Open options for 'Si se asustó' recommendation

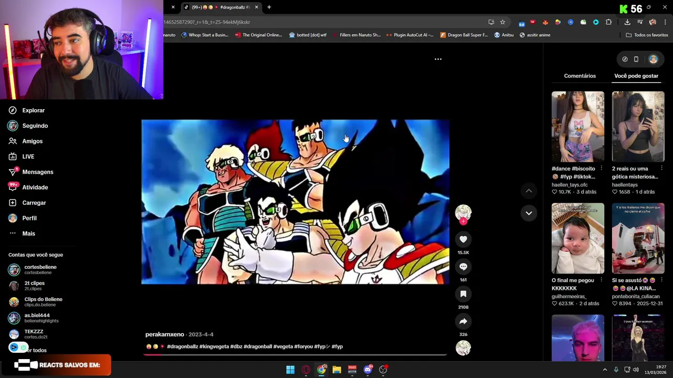pyautogui.click(x=661, y=280)
